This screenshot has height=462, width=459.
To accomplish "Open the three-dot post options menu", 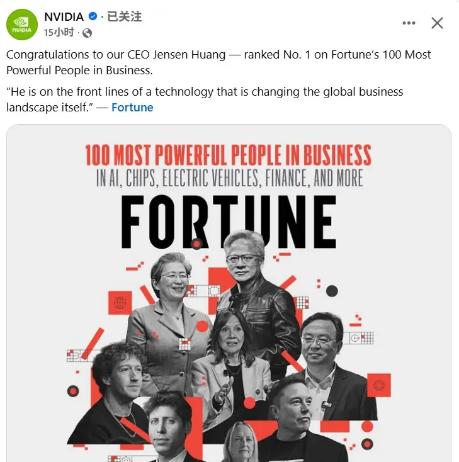I will click(x=409, y=23).
